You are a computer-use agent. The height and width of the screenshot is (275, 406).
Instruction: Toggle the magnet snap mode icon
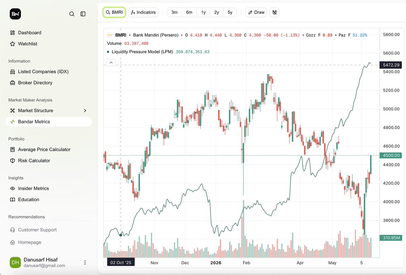[x=275, y=12]
